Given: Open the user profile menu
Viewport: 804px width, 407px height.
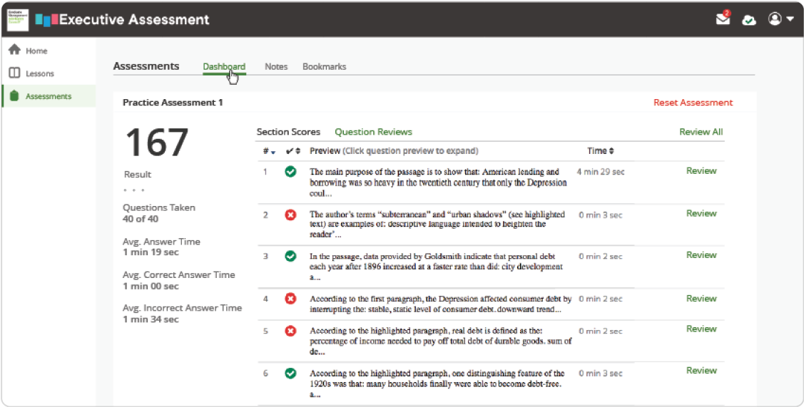Looking at the screenshot, I should pos(780,19).
